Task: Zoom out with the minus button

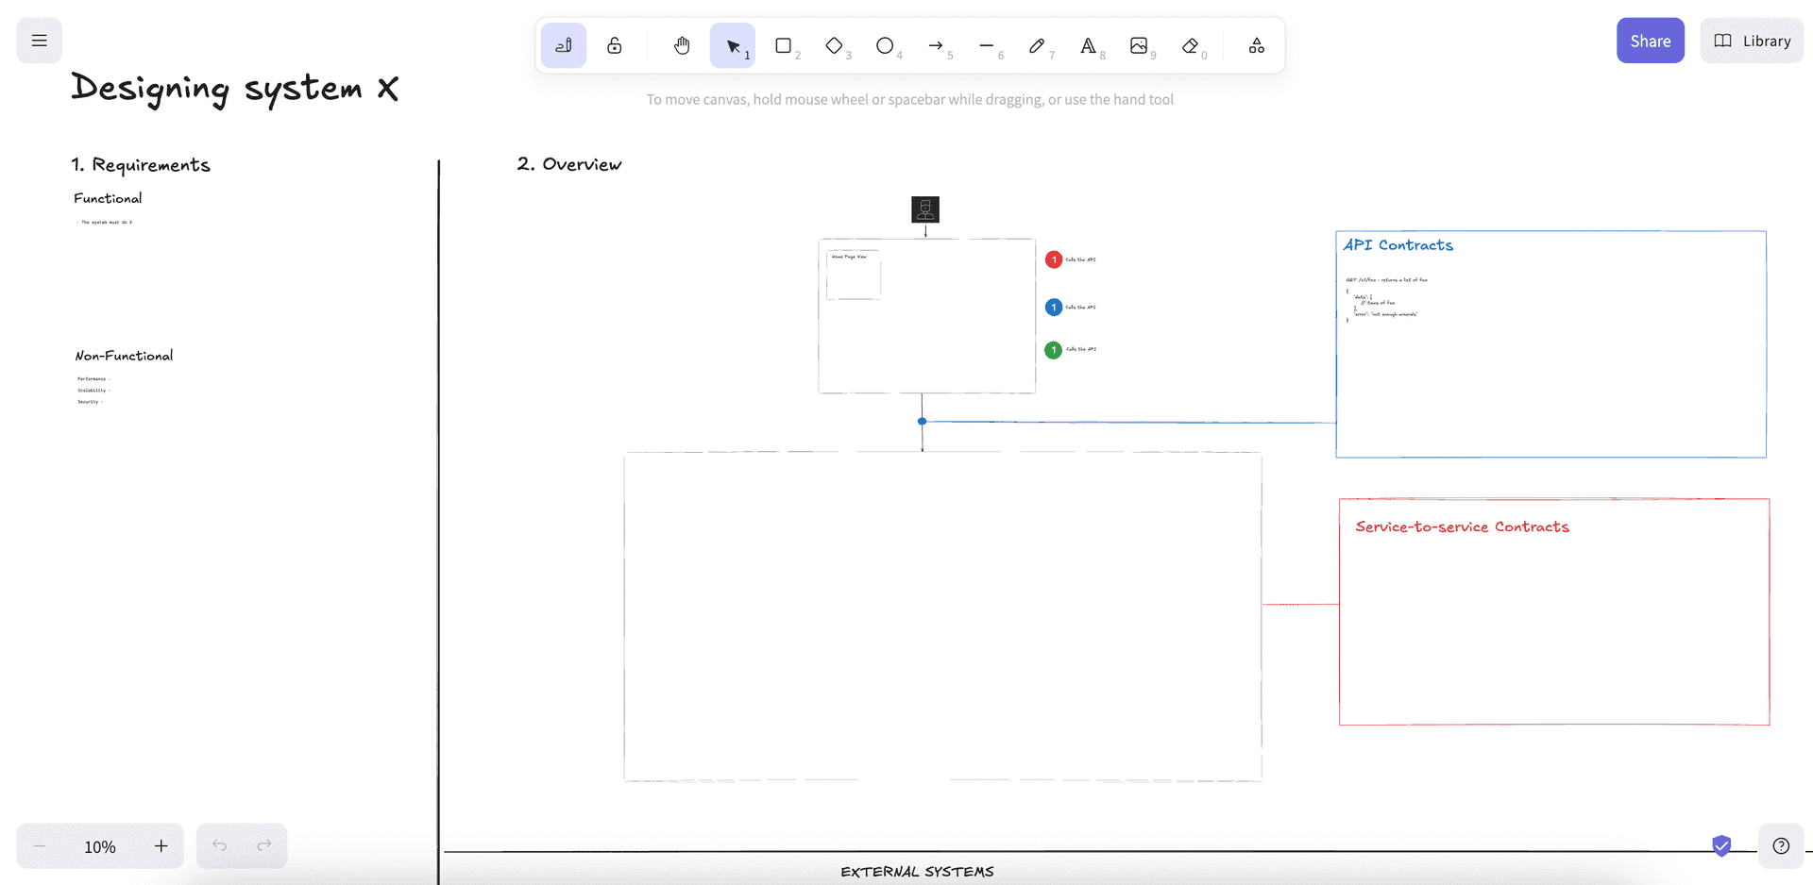Action: pyautogui.click(x=40, y=846)
